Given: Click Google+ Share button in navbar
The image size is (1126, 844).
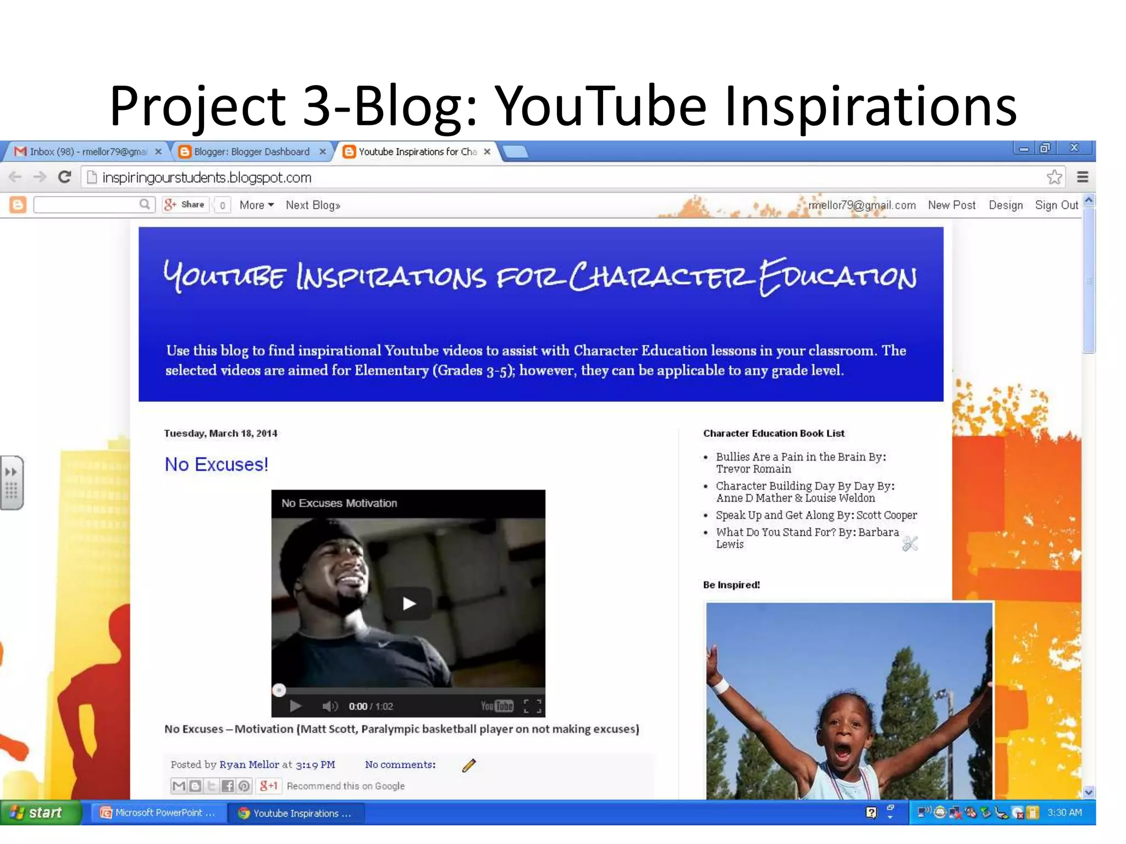Looking at the screenshot, I should (185, 204).
